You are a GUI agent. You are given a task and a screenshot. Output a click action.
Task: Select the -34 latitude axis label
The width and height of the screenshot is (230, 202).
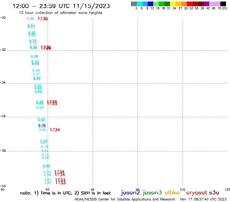(x=3, y=82)
